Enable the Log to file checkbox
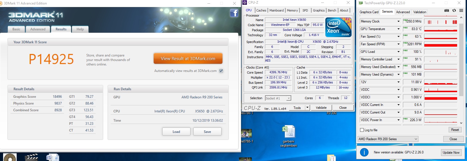467x161 pixels. 362,130
